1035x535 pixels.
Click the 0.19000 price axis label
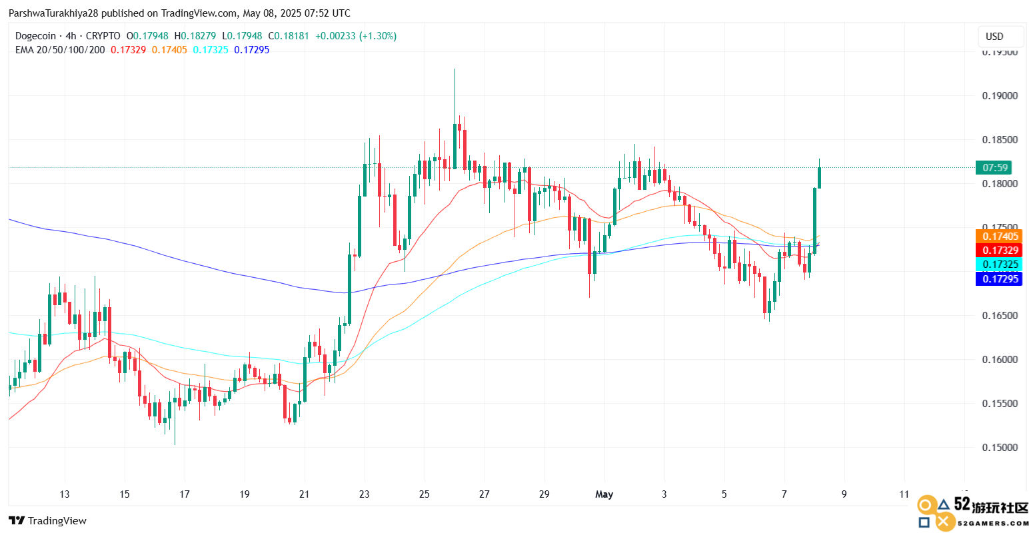pyautogui.click(x=1000, y=96)
